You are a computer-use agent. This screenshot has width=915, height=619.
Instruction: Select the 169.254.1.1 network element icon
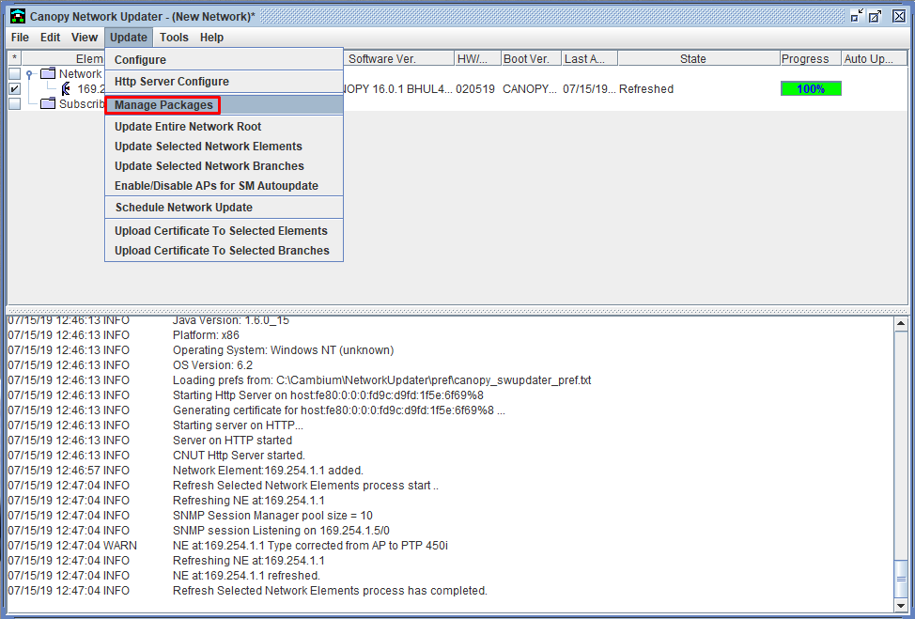click(66, 88)
